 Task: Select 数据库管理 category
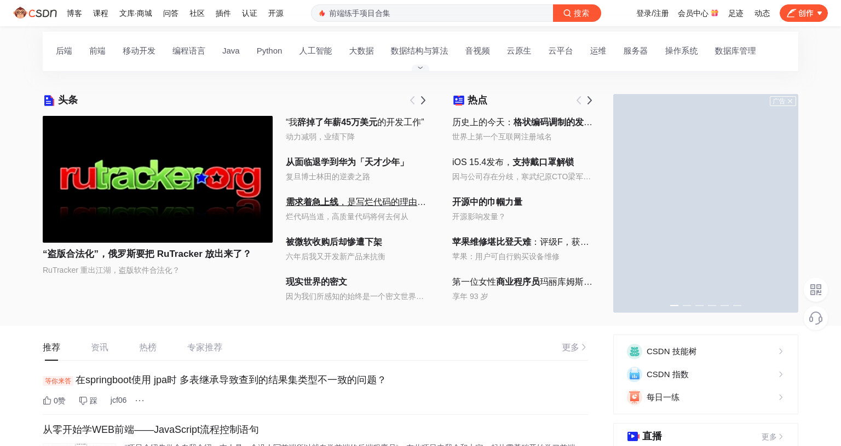pos(735,51)
